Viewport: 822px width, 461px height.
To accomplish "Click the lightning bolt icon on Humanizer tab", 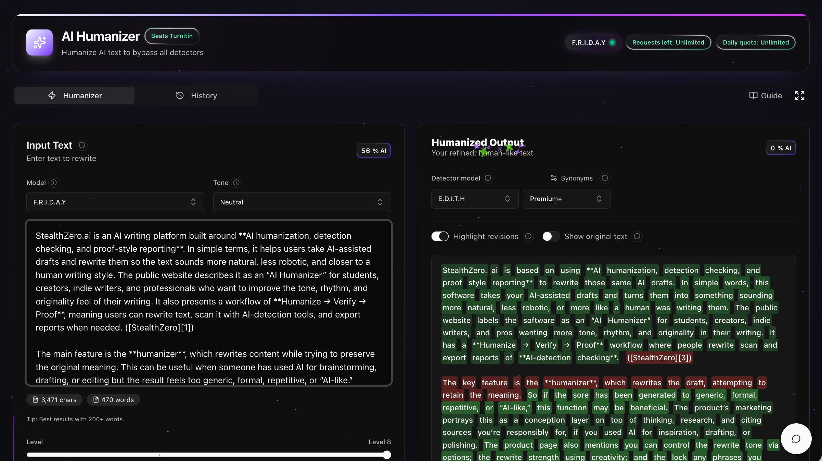I will pyautogui.click(x=52, y=96).
